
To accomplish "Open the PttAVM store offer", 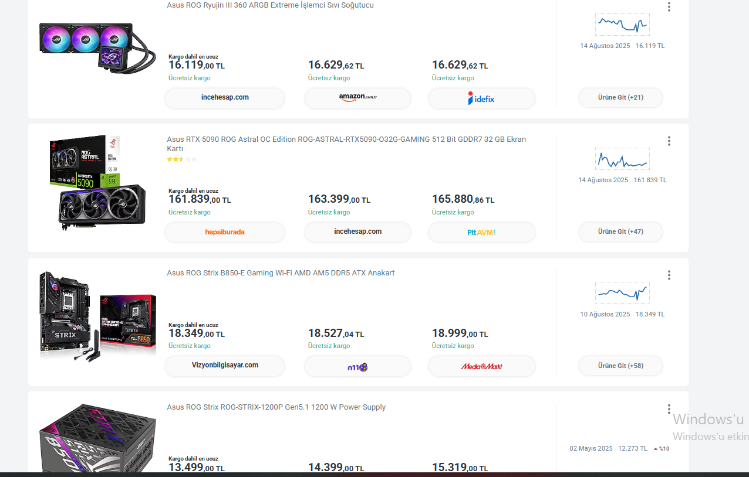I will (x=481, y=232).
